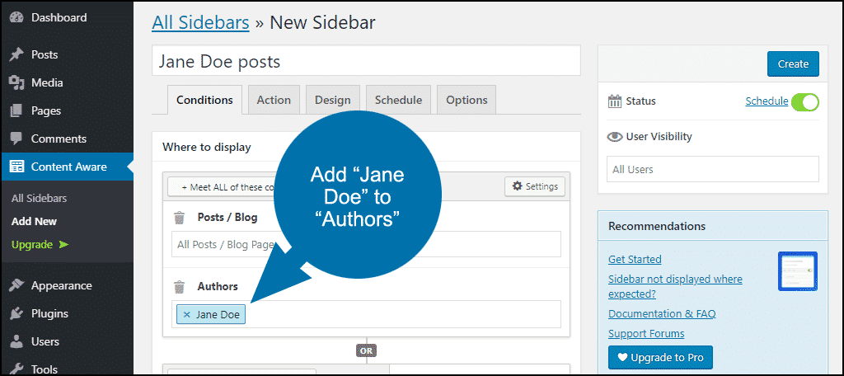Click the Create button
This screenshot has width=844, height=376.
point(793,63)
